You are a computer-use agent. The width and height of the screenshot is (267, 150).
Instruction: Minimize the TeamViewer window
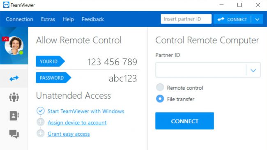(221, 5)
